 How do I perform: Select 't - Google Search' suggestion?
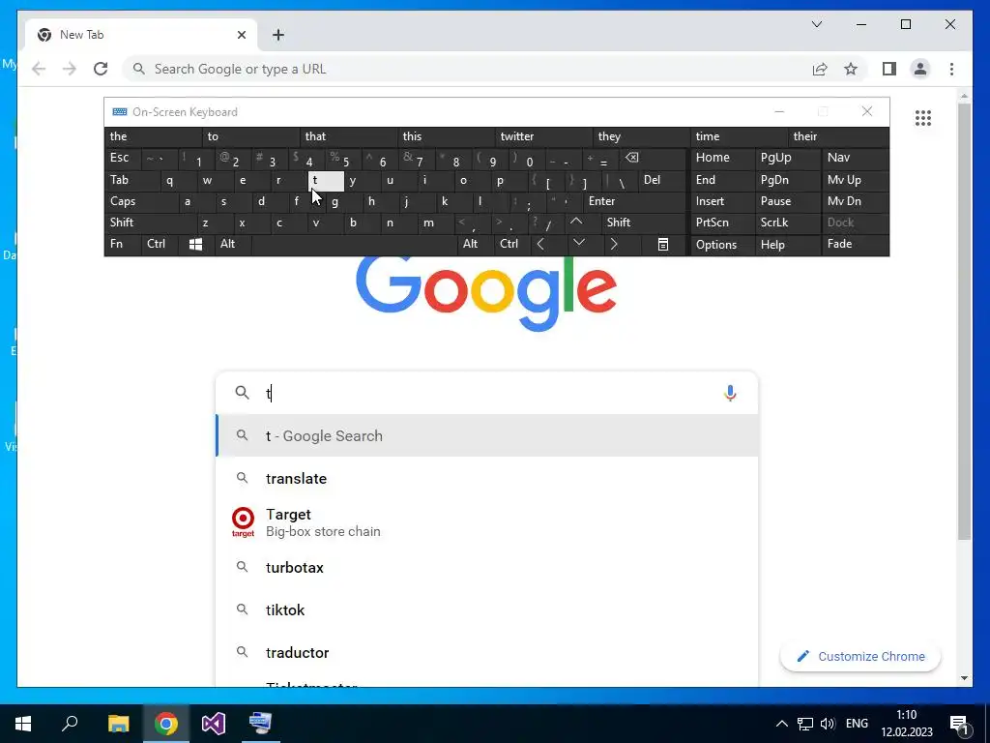[487, 436]
